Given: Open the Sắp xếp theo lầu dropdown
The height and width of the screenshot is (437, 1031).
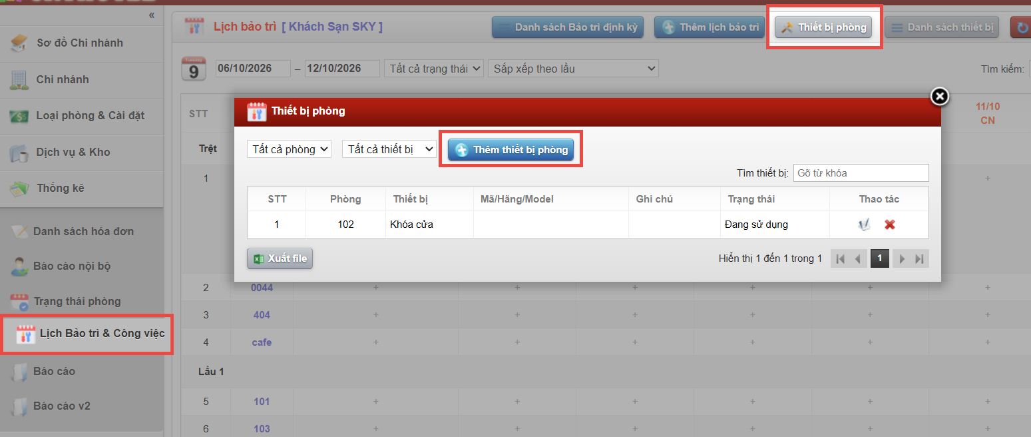Looking at the screenshot, I should point(573,69).
